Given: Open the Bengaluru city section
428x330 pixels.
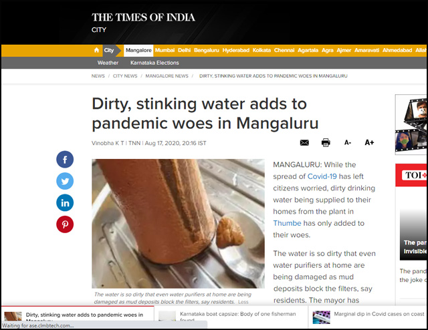Looking at the screenshot, I should 207,50.
